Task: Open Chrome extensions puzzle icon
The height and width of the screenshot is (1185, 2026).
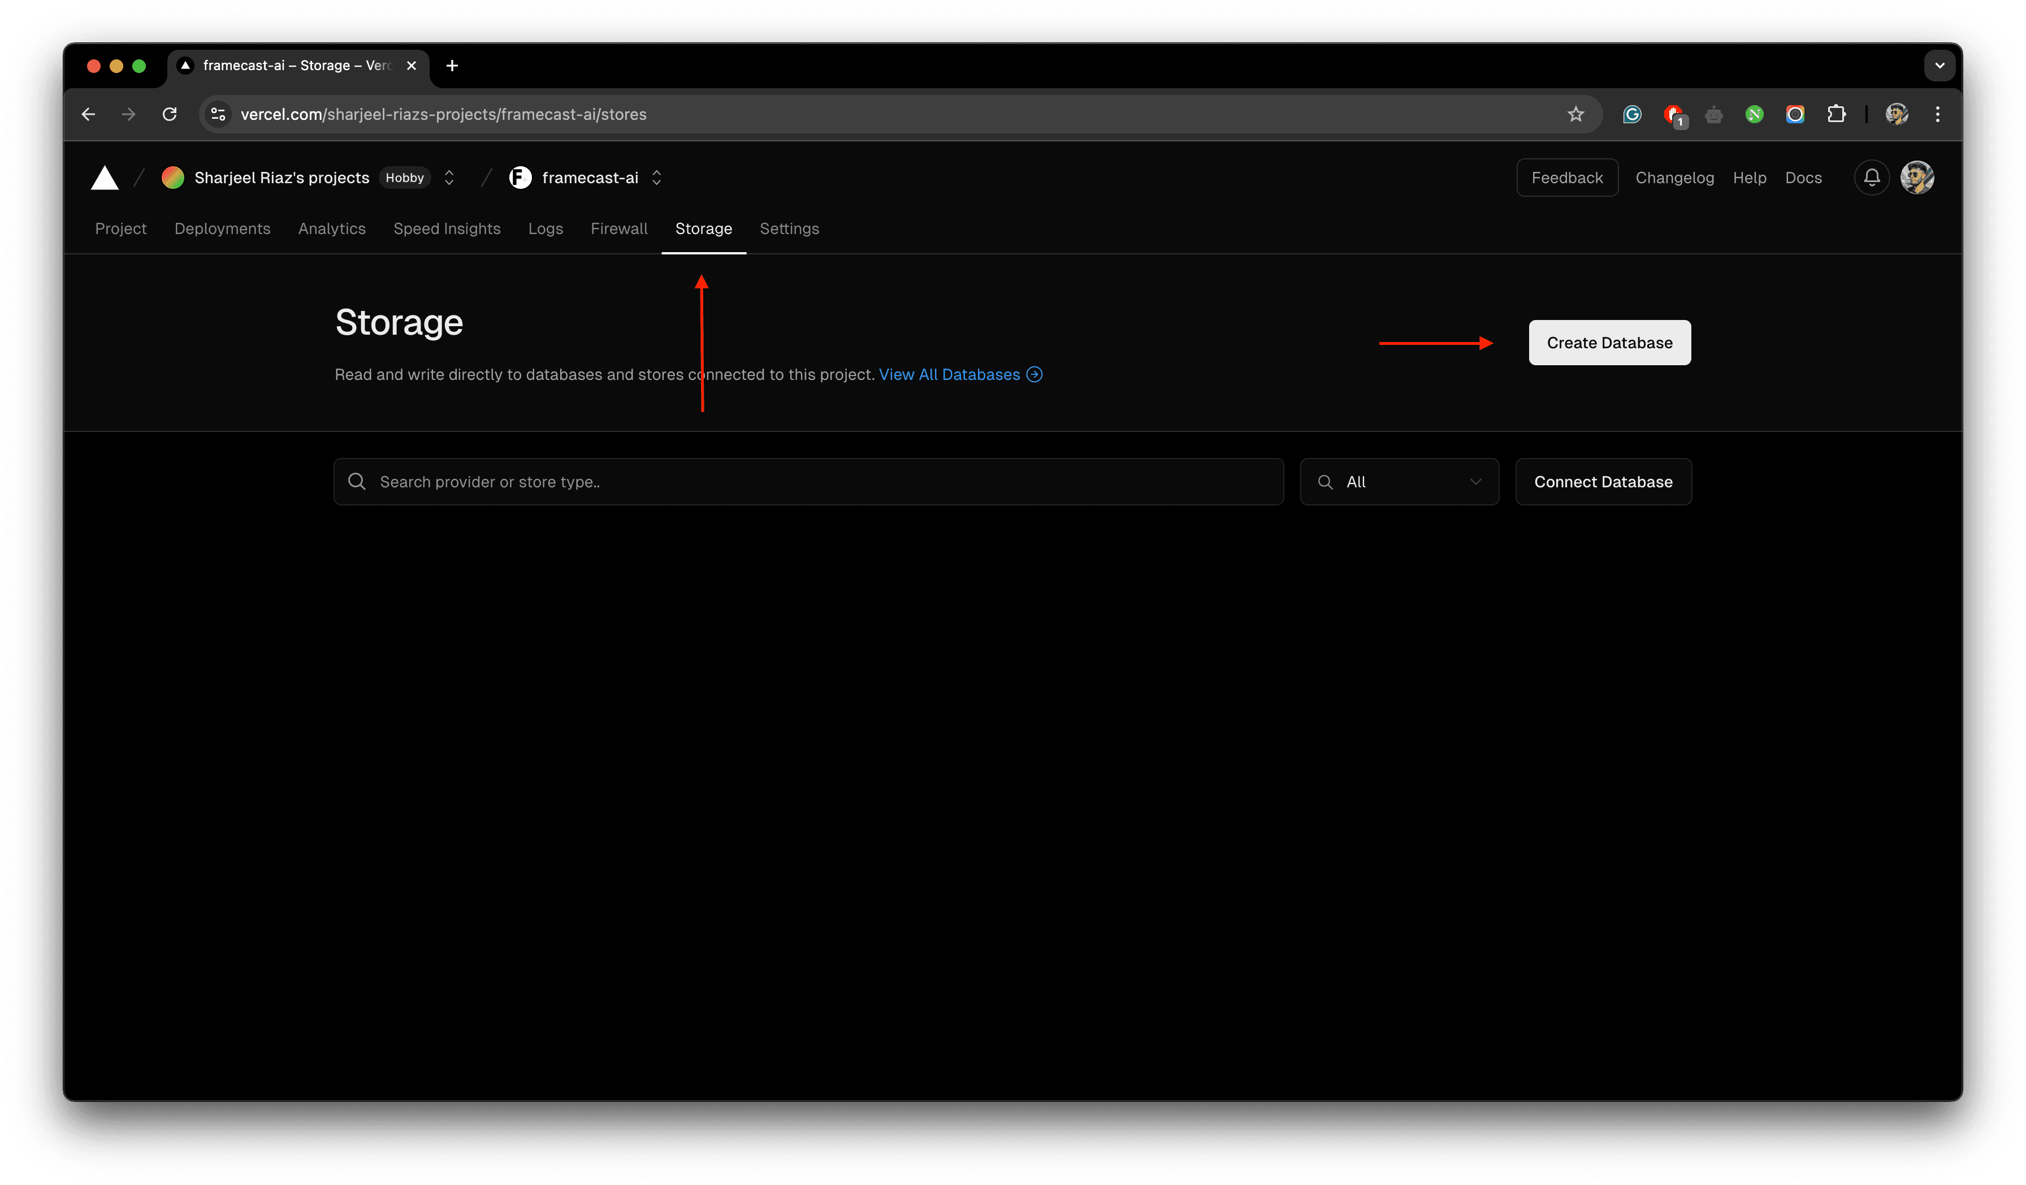Action: [x=1836, y=114]
